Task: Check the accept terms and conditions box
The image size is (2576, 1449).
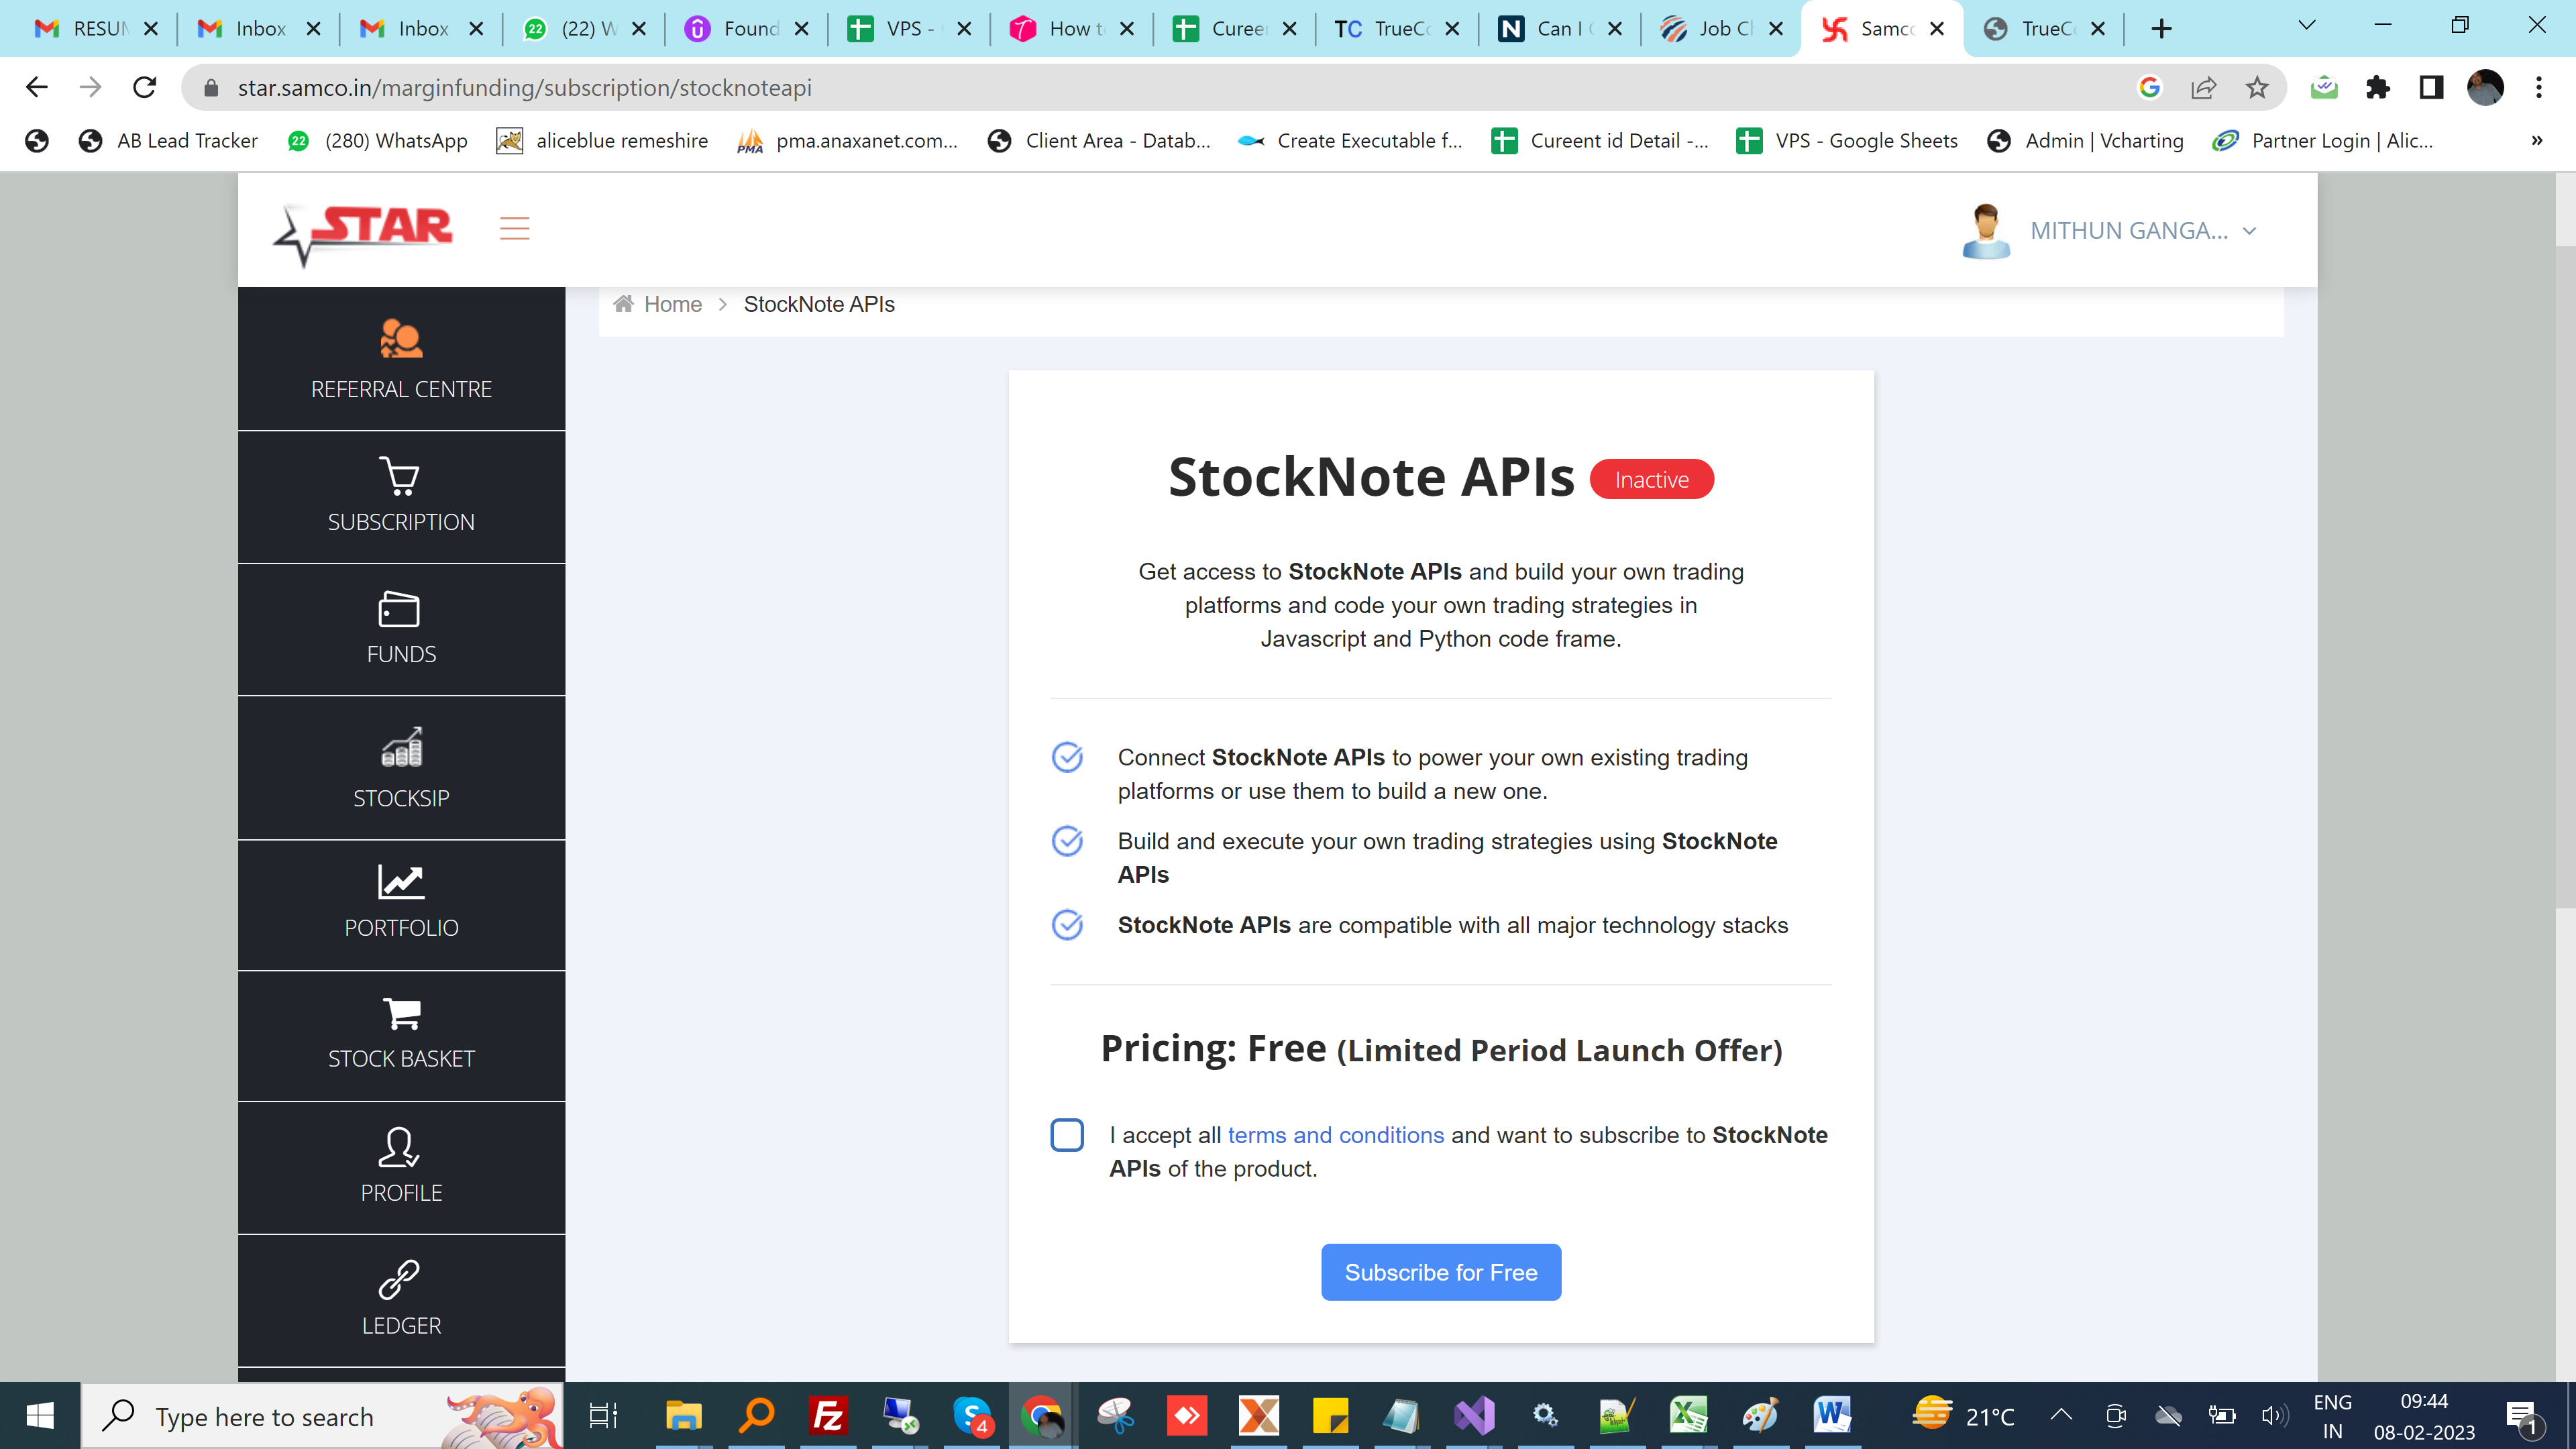Action: pyautogui.click(x=1067, y=1135)
